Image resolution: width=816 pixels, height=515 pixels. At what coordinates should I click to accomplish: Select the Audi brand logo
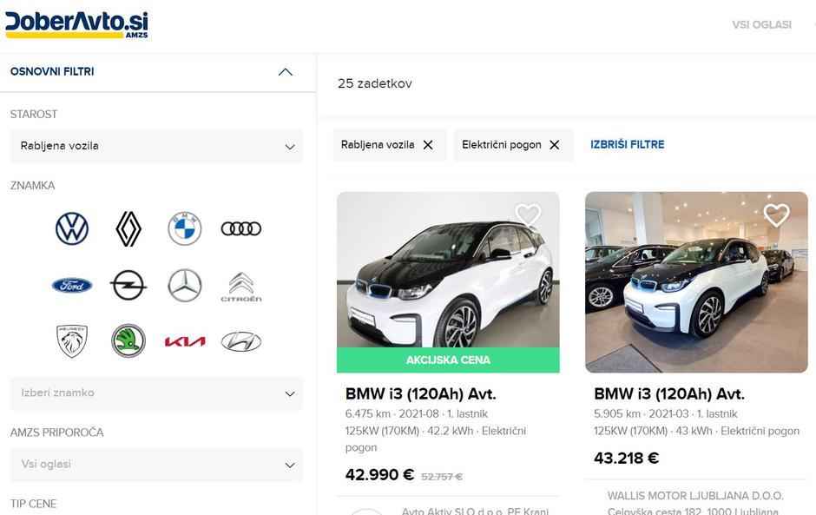click(x=241, y=228)
